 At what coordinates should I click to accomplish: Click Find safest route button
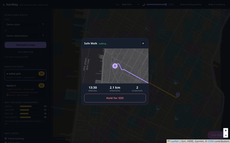[x=25, y=45]
